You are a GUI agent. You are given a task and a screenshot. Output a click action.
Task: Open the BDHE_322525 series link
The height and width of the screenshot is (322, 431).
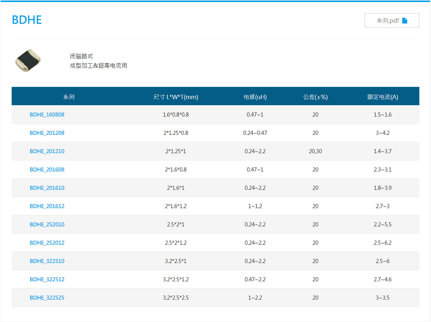click(x=47, y=298)
